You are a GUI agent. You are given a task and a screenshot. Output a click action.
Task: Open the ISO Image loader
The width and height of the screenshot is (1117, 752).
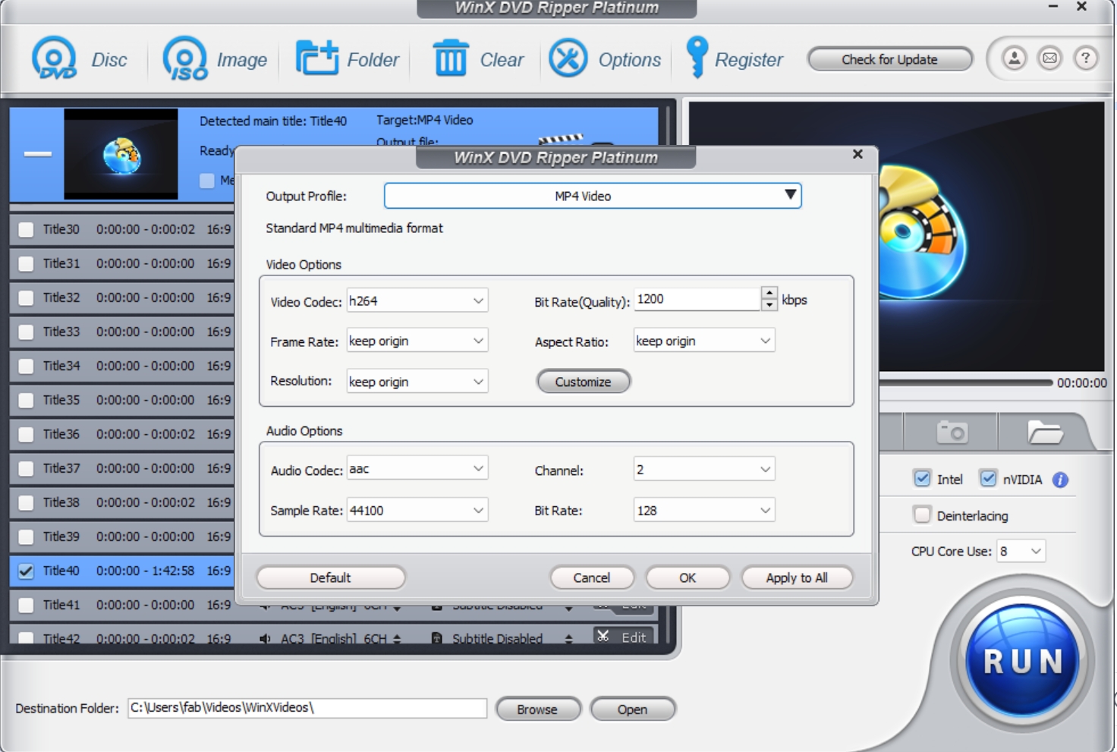185,58
